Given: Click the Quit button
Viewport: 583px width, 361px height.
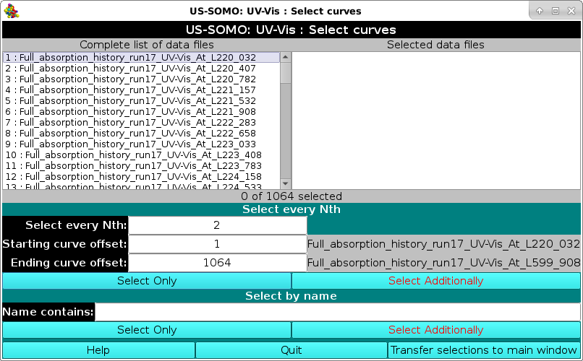Looking at the screenshot, I should click(x=291, y=350).
